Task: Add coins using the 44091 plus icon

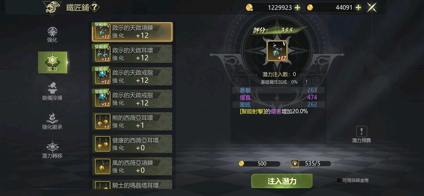Action: point(358,8)
